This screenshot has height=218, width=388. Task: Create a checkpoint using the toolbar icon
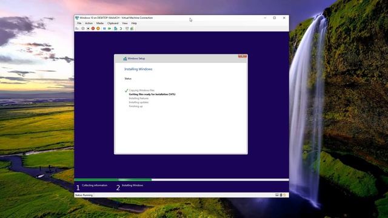pos(116,28)
